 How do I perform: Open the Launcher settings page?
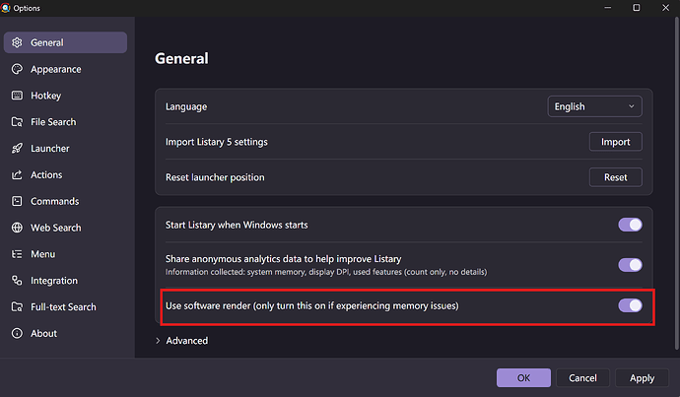click(x=50, y=149)
